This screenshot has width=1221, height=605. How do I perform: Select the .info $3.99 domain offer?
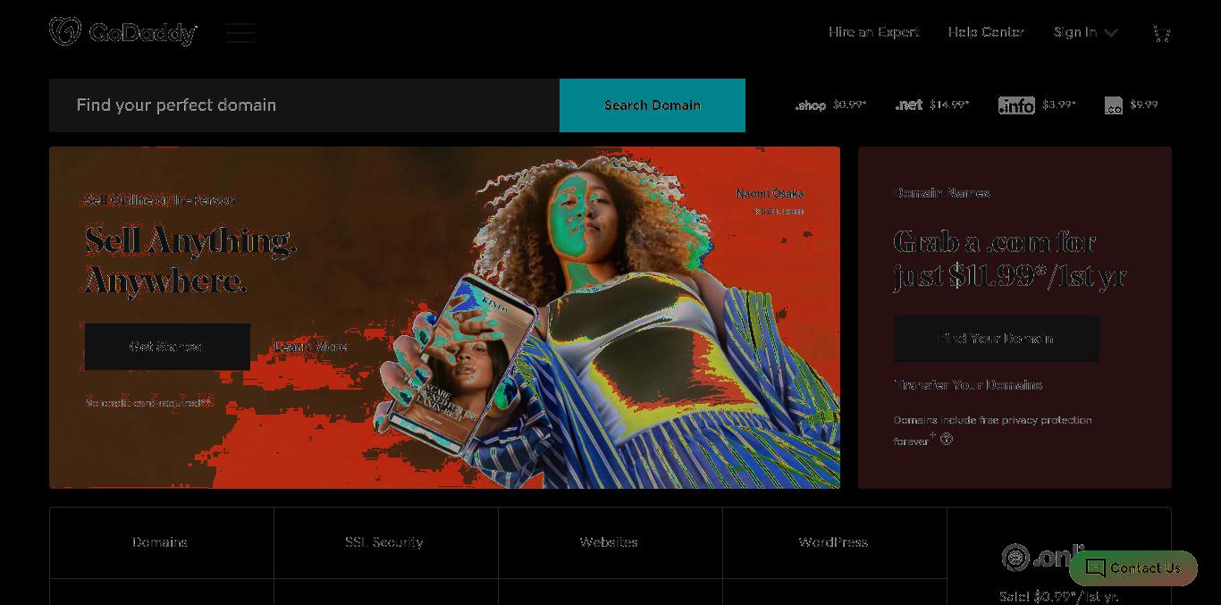1037,105
